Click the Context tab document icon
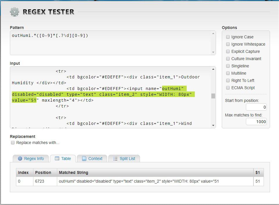Viewport: 279px width, 205px height. pos(84,159)
